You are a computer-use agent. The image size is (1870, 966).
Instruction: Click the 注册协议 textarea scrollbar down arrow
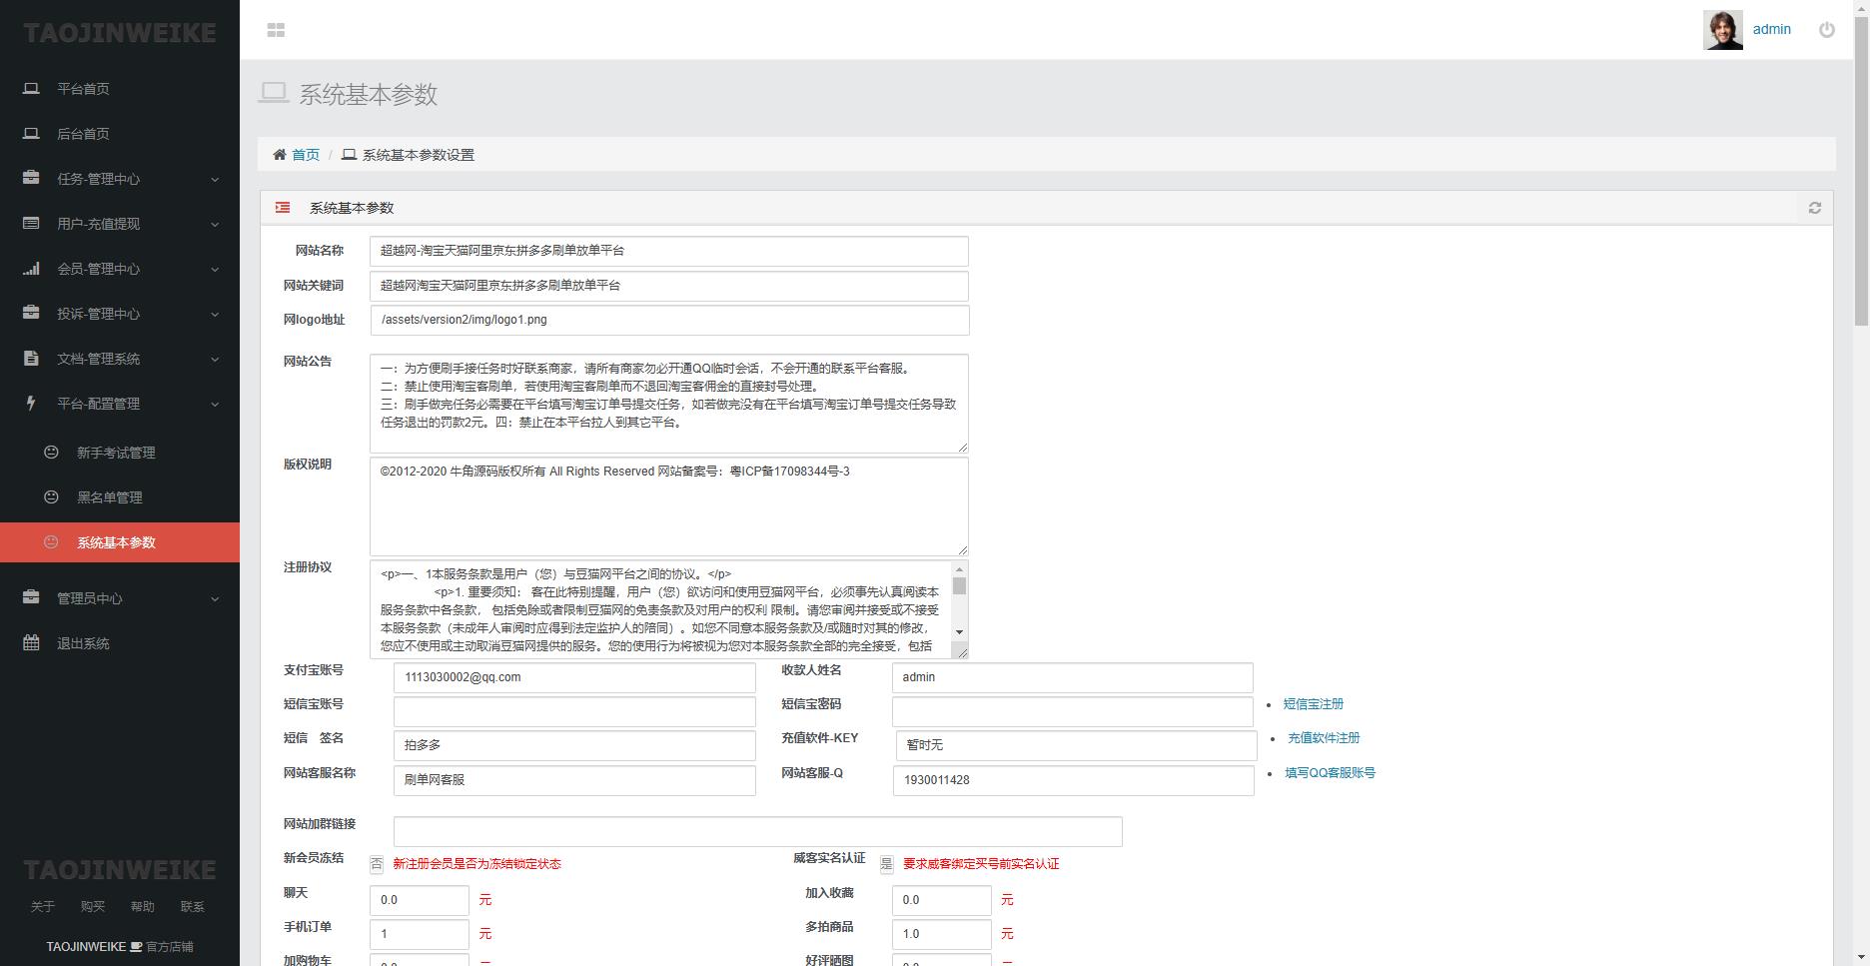click(959, 631)
